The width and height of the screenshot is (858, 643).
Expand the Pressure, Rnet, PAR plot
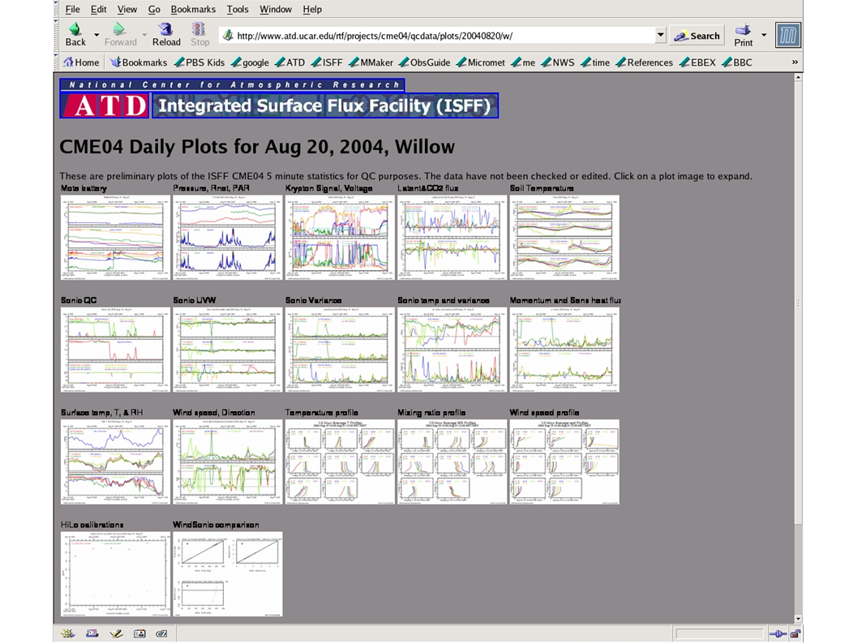pos(228,238)
